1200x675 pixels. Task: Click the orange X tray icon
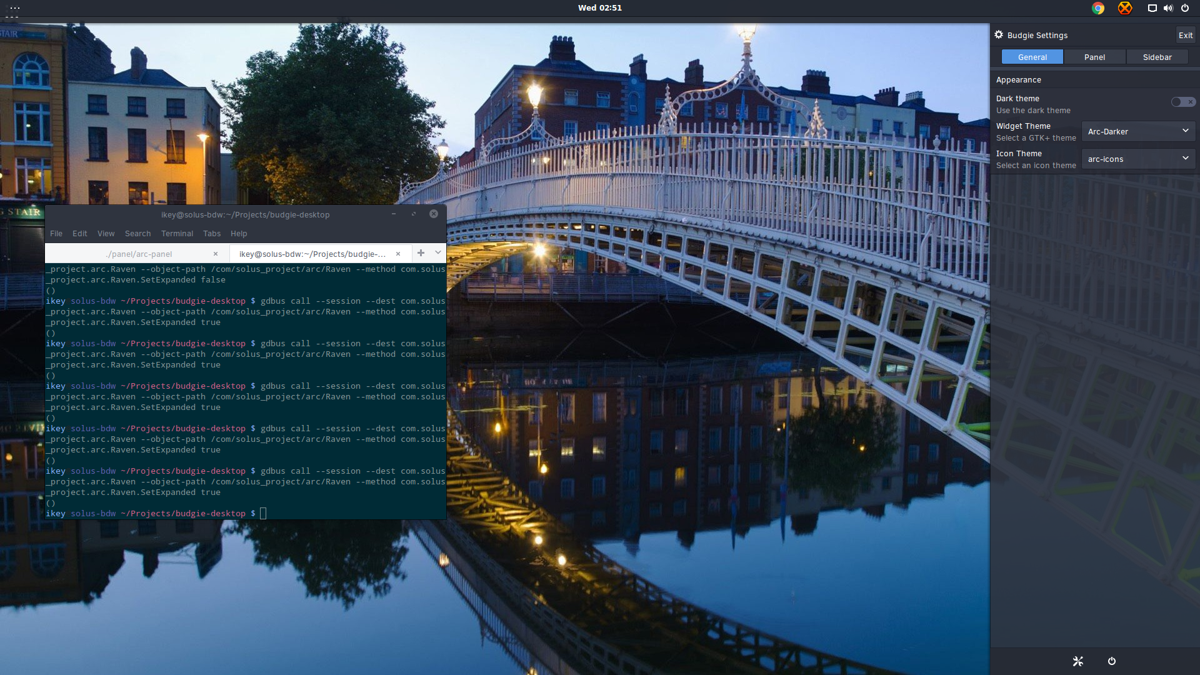coord(1125,8)
